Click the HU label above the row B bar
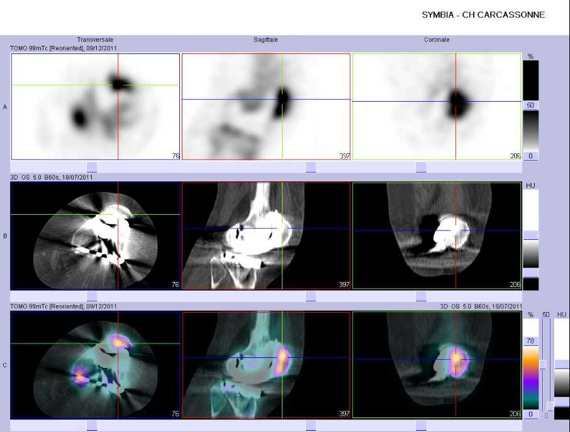 coord(531,185)
